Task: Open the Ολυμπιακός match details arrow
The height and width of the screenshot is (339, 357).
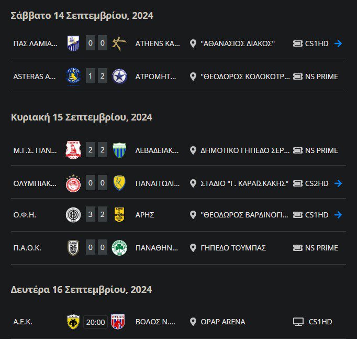Action: [x=338, y=183]
